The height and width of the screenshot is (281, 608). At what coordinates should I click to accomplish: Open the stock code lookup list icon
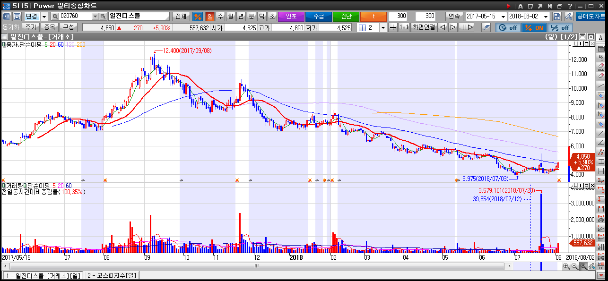click(103, 16)
